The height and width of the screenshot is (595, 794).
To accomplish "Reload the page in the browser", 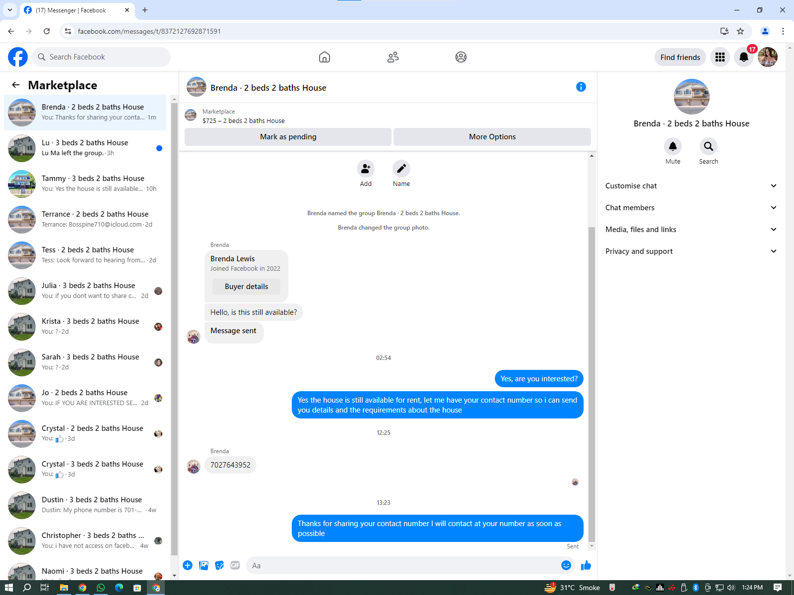I will point(47,31).
